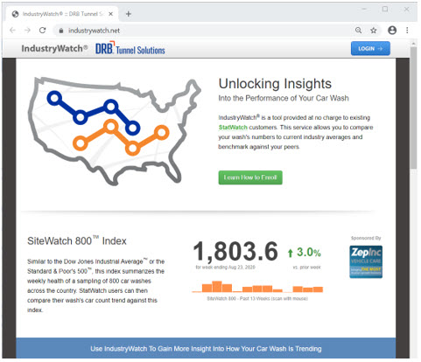Screen dimensions: 421x362
Task: Open the user profile avatar icon
Action: [392, 31]
